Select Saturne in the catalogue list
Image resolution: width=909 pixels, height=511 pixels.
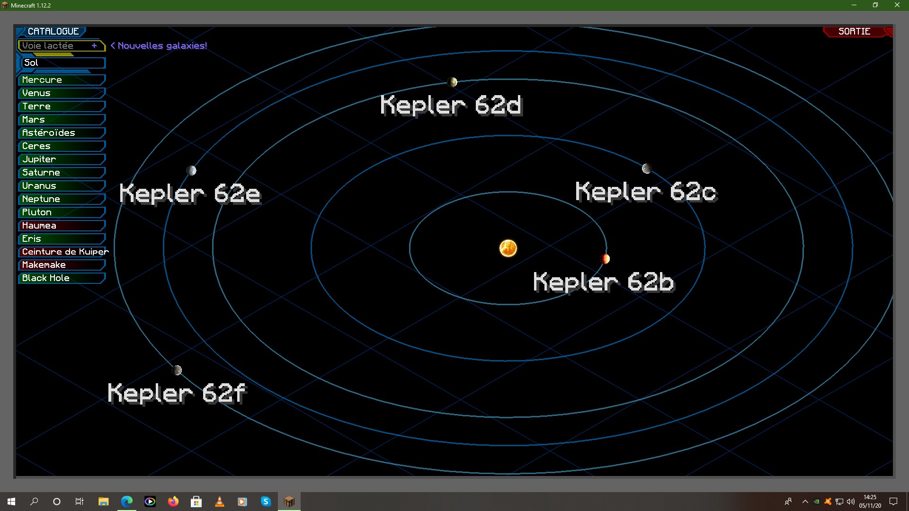[62, 172]
